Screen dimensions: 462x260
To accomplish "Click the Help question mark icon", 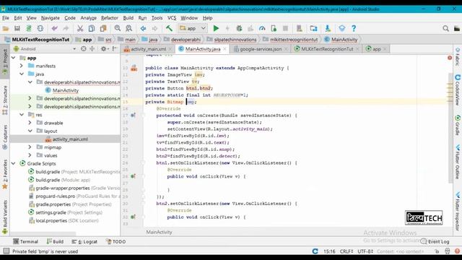I will pos(354,29).
